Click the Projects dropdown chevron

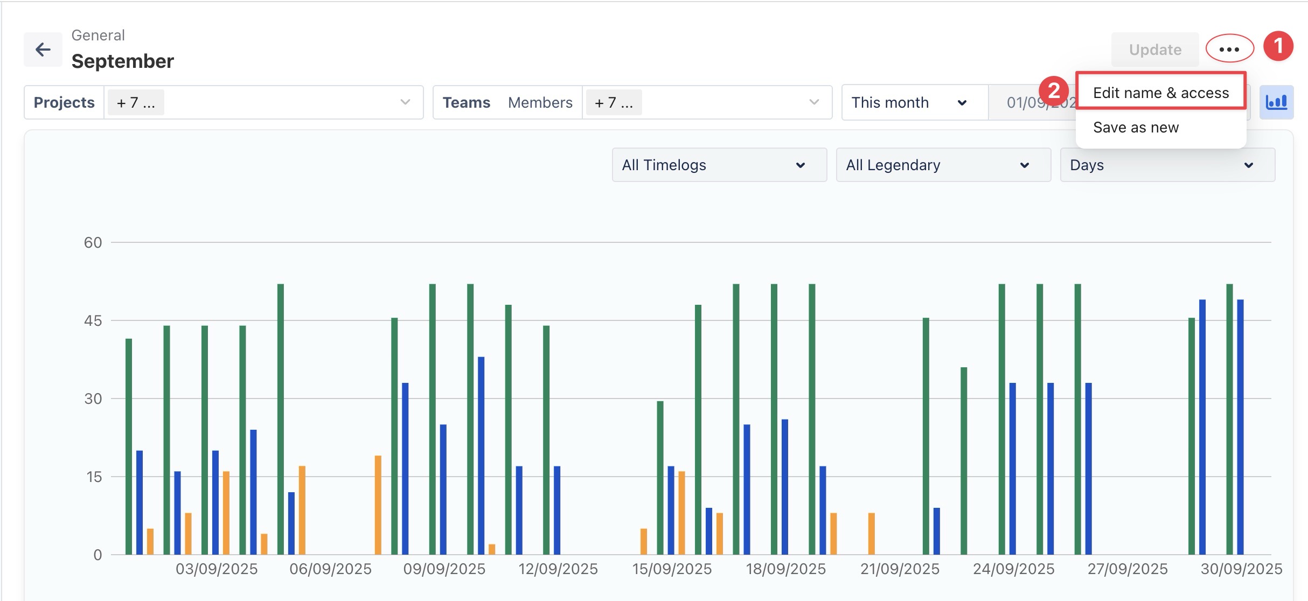point(405,102)
